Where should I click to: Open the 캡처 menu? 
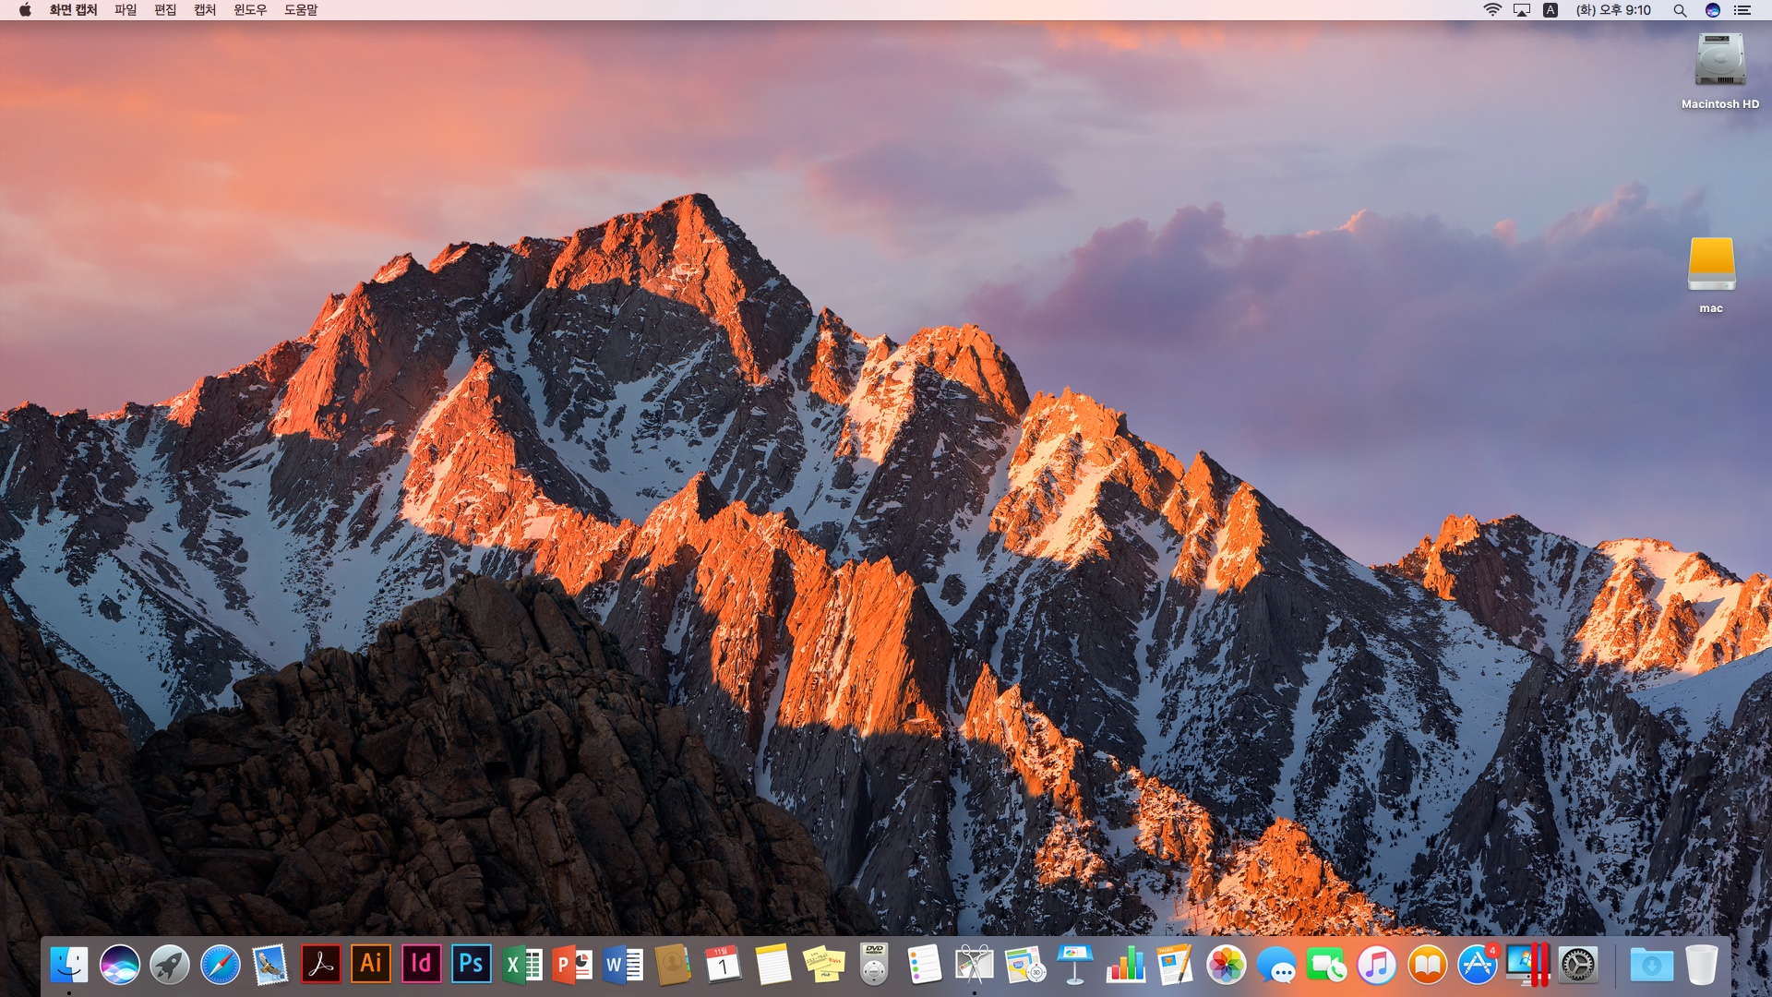coord(205,10)
